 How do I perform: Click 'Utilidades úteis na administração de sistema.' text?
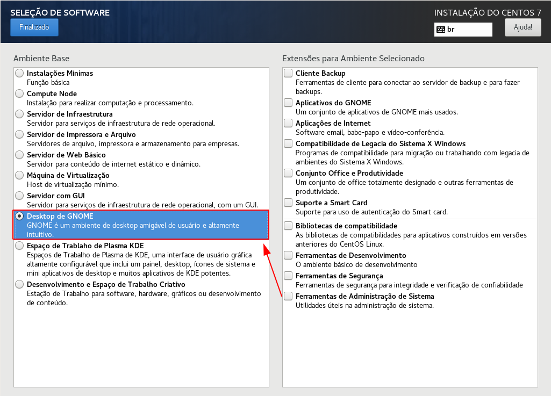point(364,305)
